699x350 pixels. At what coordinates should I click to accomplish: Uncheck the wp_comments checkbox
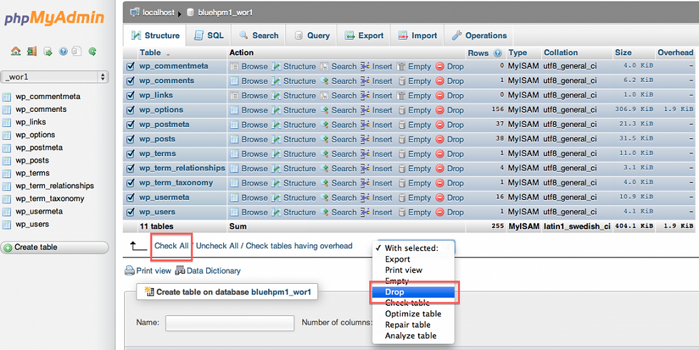pos(131,81)
